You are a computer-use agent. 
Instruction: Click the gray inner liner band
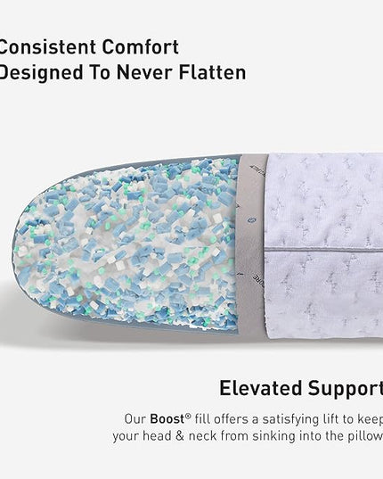251,246
